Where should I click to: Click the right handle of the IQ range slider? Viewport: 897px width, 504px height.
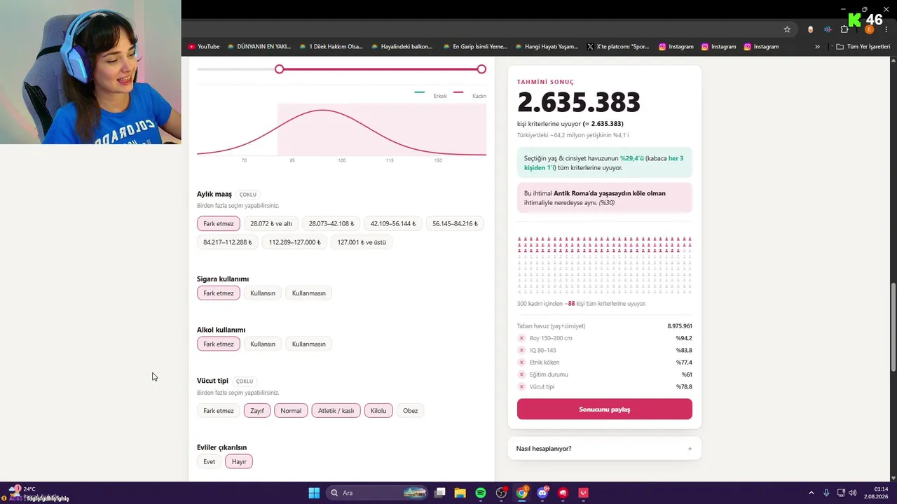coord(481,69)
